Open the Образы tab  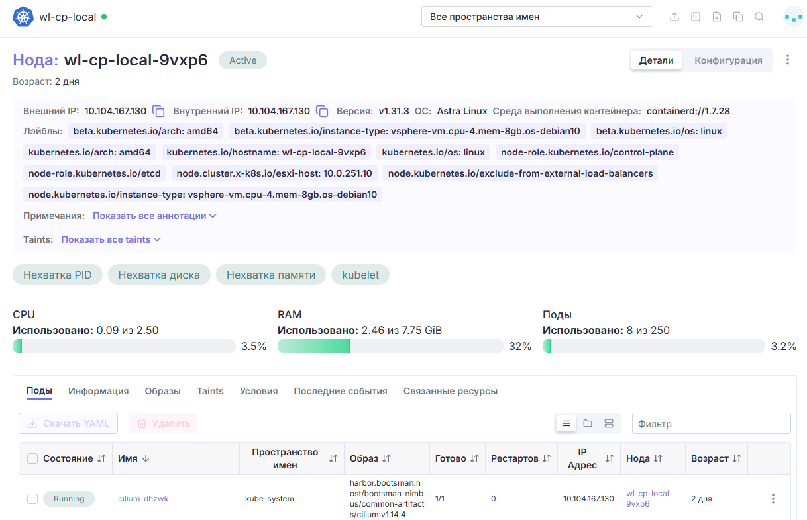163,391
